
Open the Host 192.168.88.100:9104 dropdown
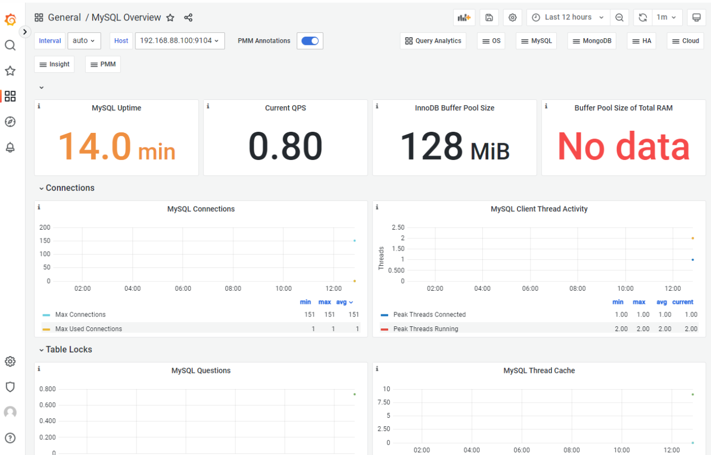coord(180,40)
